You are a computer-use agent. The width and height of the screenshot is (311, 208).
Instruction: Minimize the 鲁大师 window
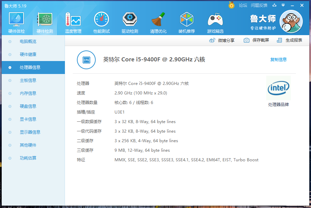292,5
